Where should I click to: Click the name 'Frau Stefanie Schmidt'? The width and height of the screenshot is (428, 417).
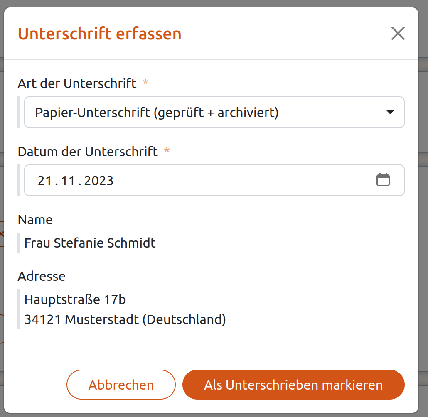89,243
